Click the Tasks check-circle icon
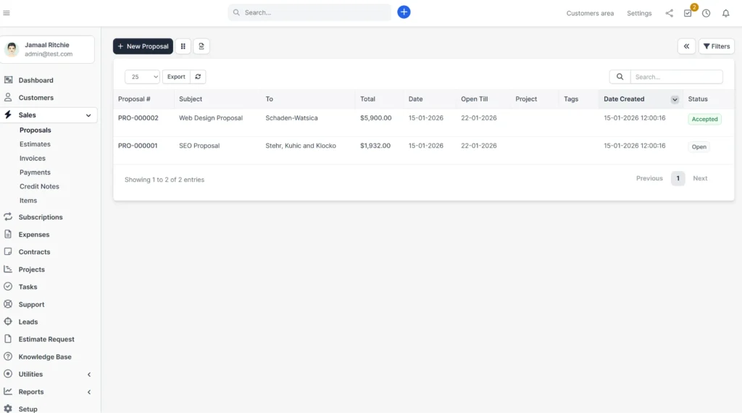This screenshot has width=742, height=413. point(8,287)
